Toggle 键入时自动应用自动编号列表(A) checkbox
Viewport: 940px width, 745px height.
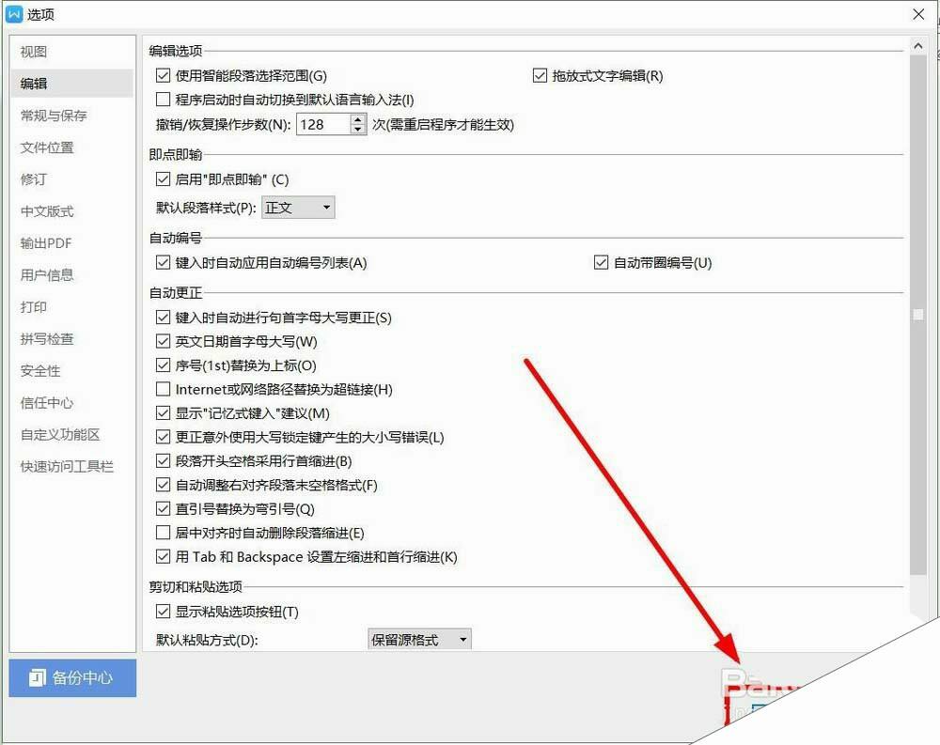point(163,262)
